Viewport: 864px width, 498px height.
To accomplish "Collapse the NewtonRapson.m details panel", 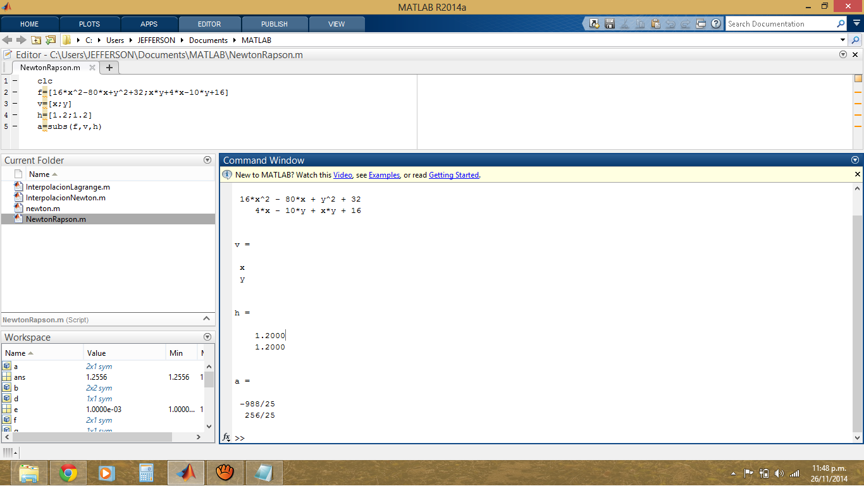I will pyautogui.click(x=206, y=319).
